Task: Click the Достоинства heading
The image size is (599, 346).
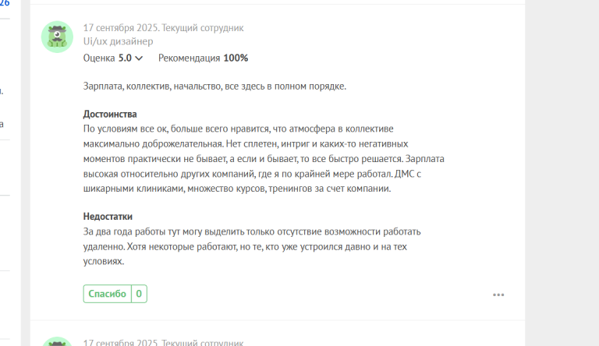Action: click(110, 115)
